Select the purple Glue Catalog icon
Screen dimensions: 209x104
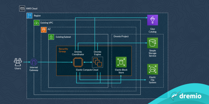(153, 20)
